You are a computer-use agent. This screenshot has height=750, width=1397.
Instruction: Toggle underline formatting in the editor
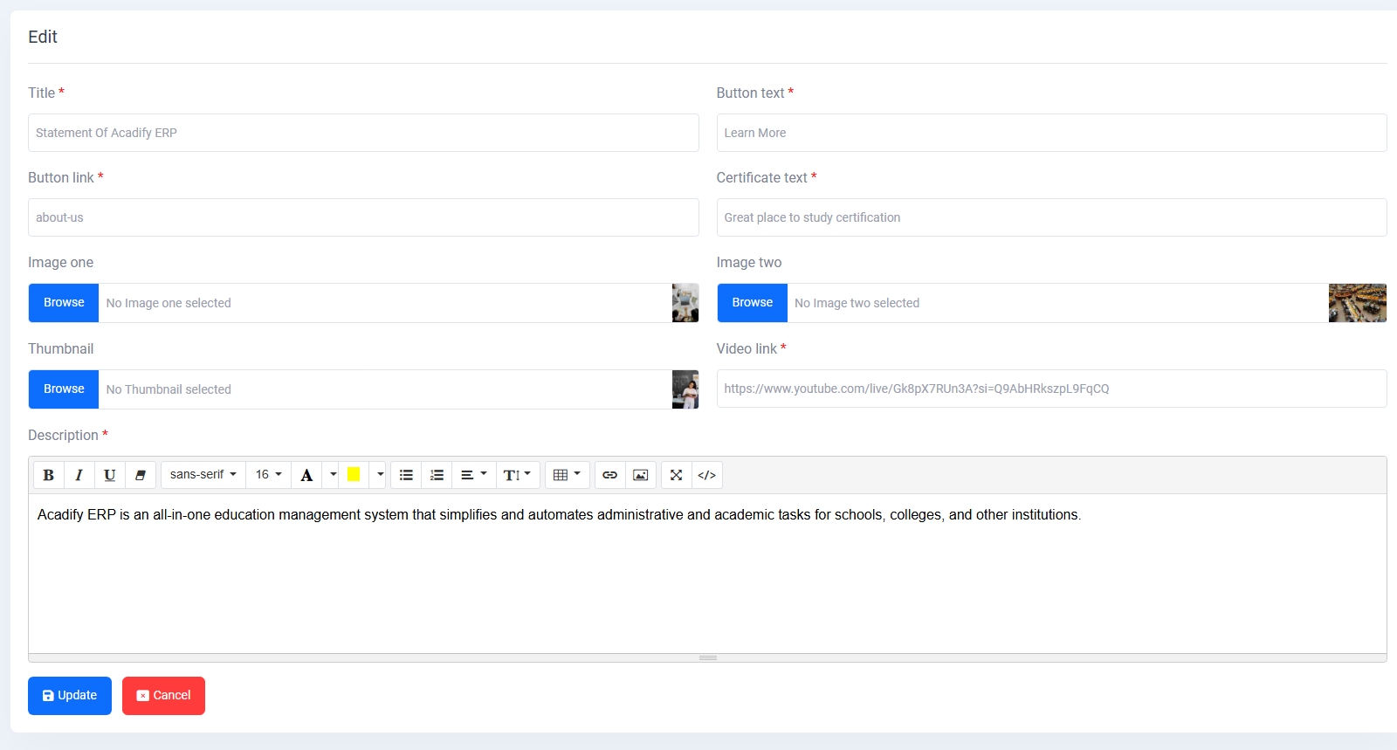[109, 475]
